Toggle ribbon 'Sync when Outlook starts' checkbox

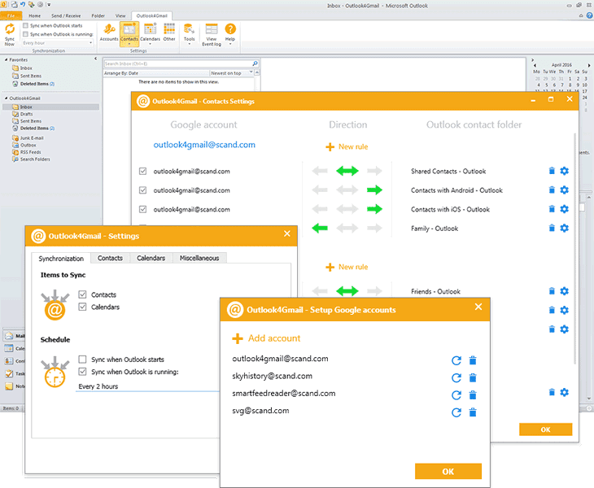pyautogui.click(x=25, y=25)
